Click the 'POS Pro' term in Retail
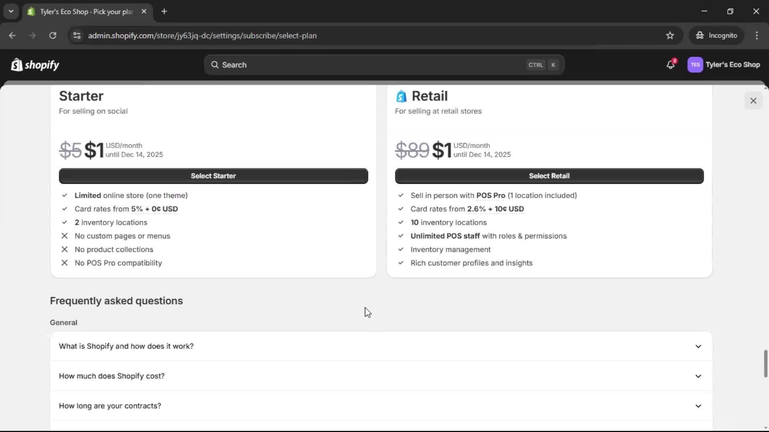Screen dimensions: 769x432 tap(491, 196)
